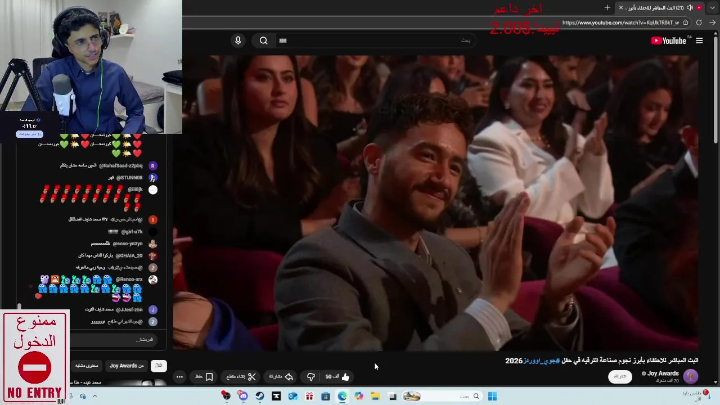Open Microsoft Edge from taskbar
The width and height of the screenshot is (720, 405).
tap(342, 396)
